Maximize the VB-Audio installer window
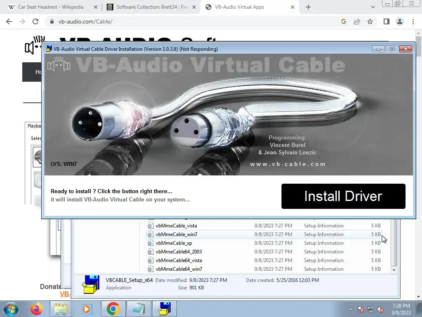This screenshot has height=317, width=422. 392,49
